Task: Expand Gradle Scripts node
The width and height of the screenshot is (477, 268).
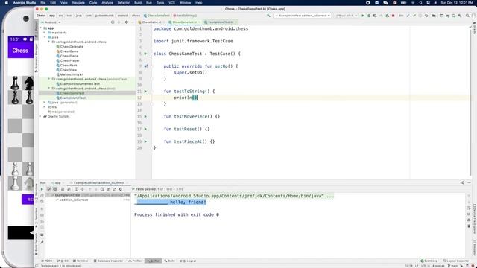Action: point(41,116)
